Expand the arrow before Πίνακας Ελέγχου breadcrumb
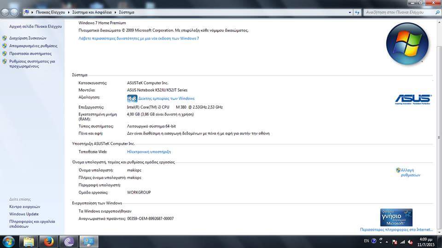 32,12
